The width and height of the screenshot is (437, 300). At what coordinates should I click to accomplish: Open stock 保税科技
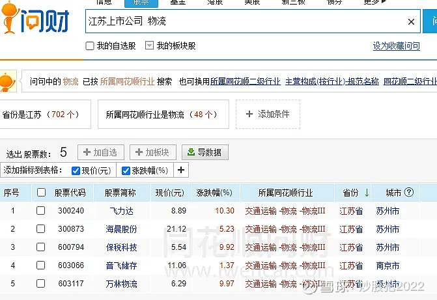[122, 247]
